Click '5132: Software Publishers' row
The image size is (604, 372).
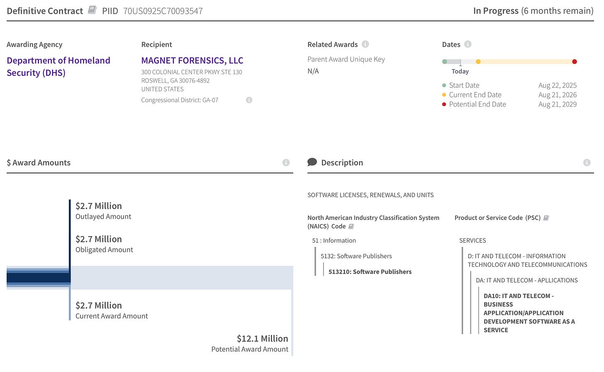click(x=356, y=256)
